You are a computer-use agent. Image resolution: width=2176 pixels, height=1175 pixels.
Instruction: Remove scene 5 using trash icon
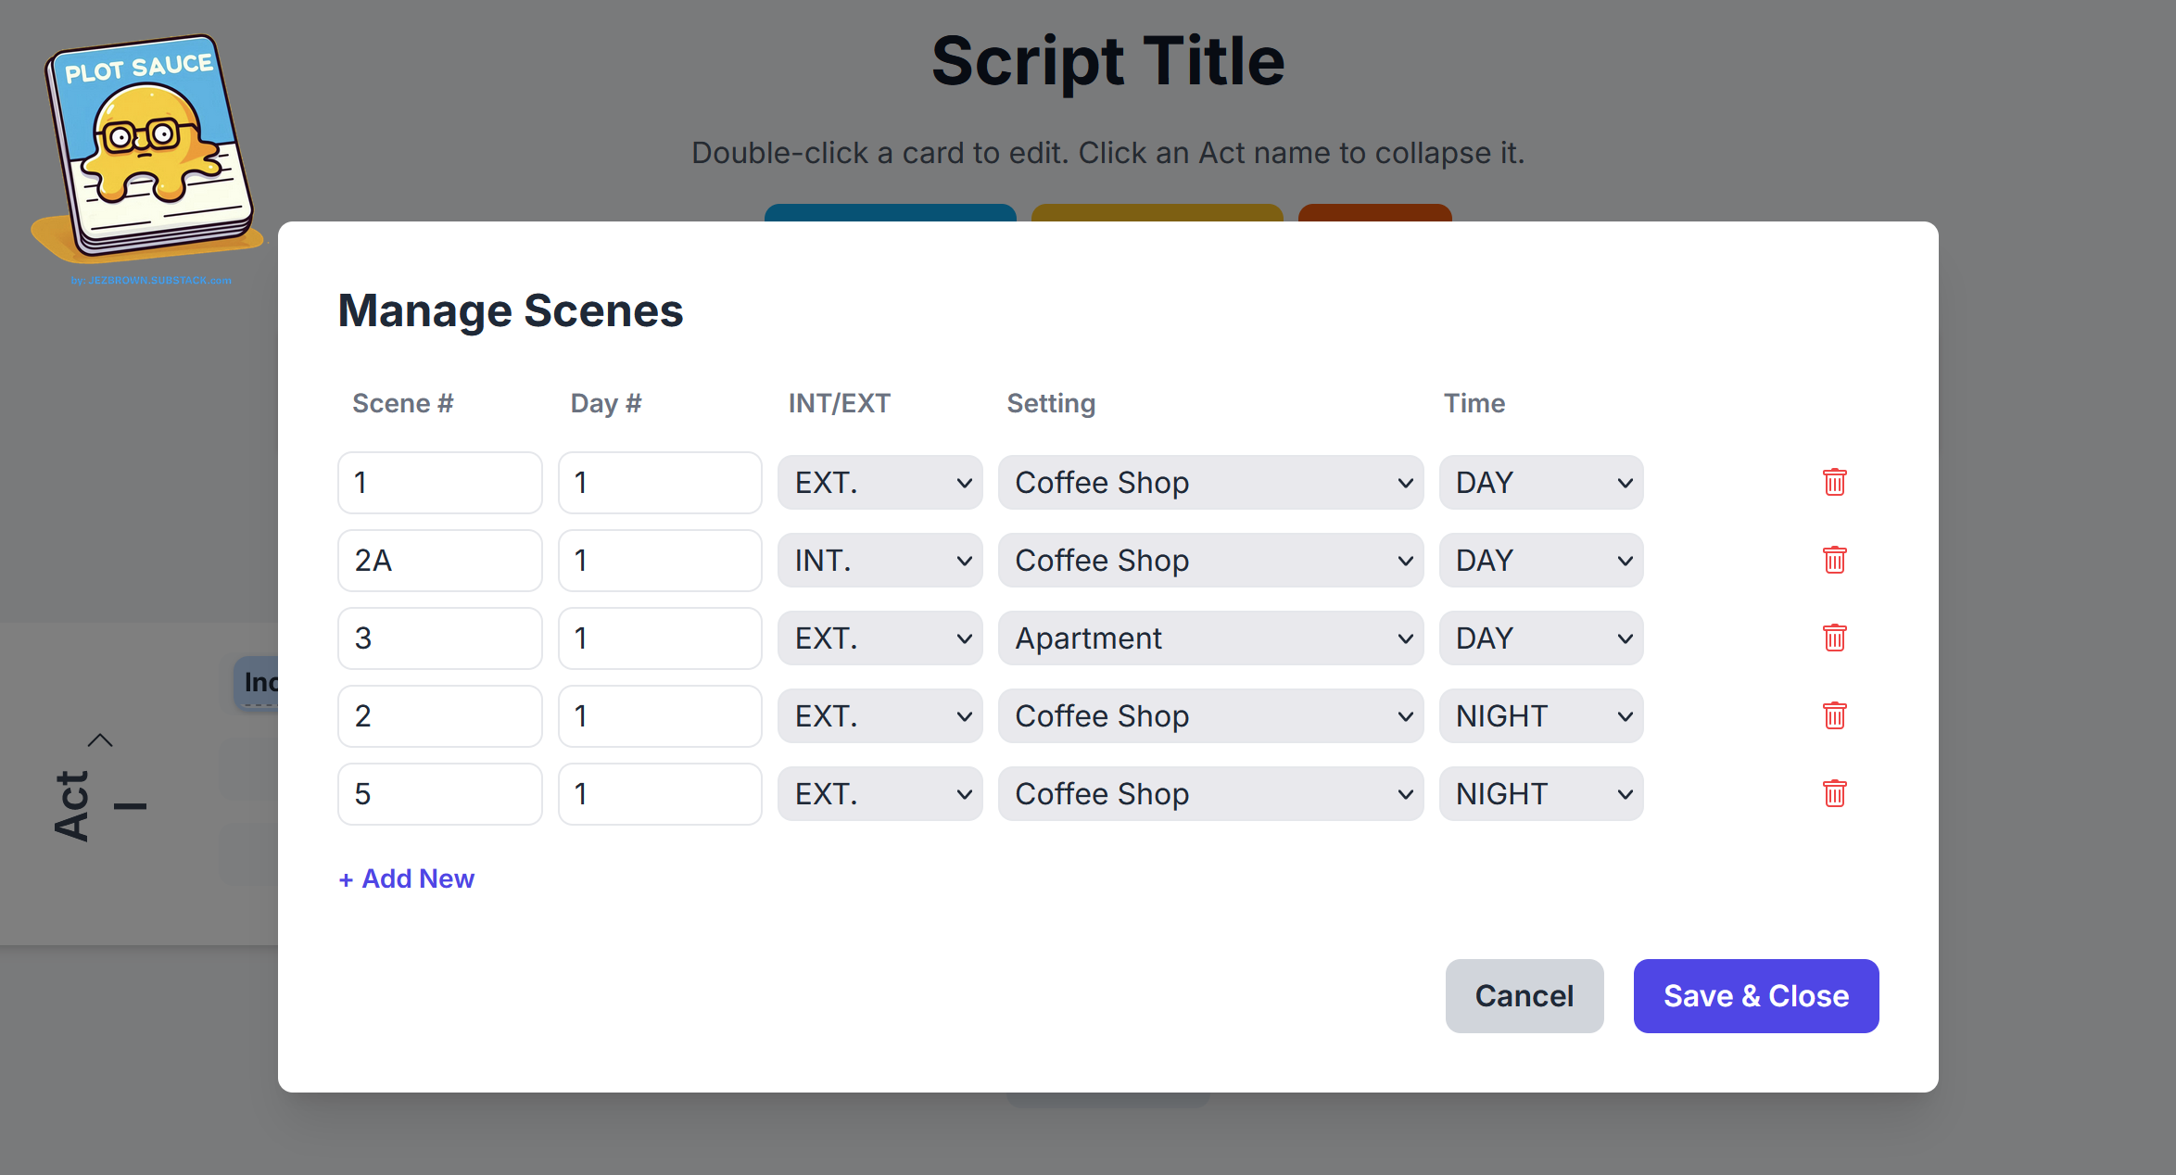tap(1834, 793)
